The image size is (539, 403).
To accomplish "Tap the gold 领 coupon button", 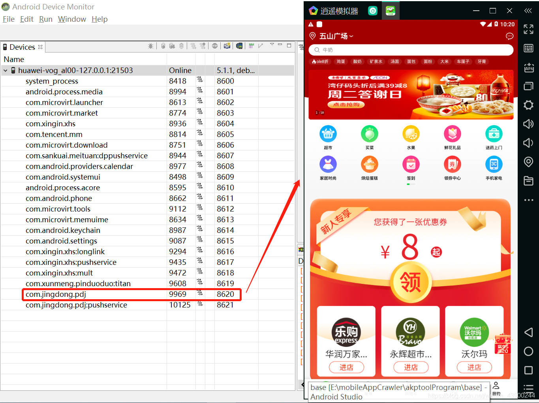I will pyautogui.click(x=410, y=282).
